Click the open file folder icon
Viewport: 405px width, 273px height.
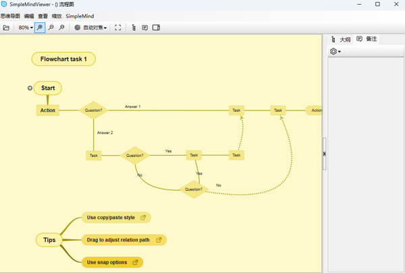point(6,28)
